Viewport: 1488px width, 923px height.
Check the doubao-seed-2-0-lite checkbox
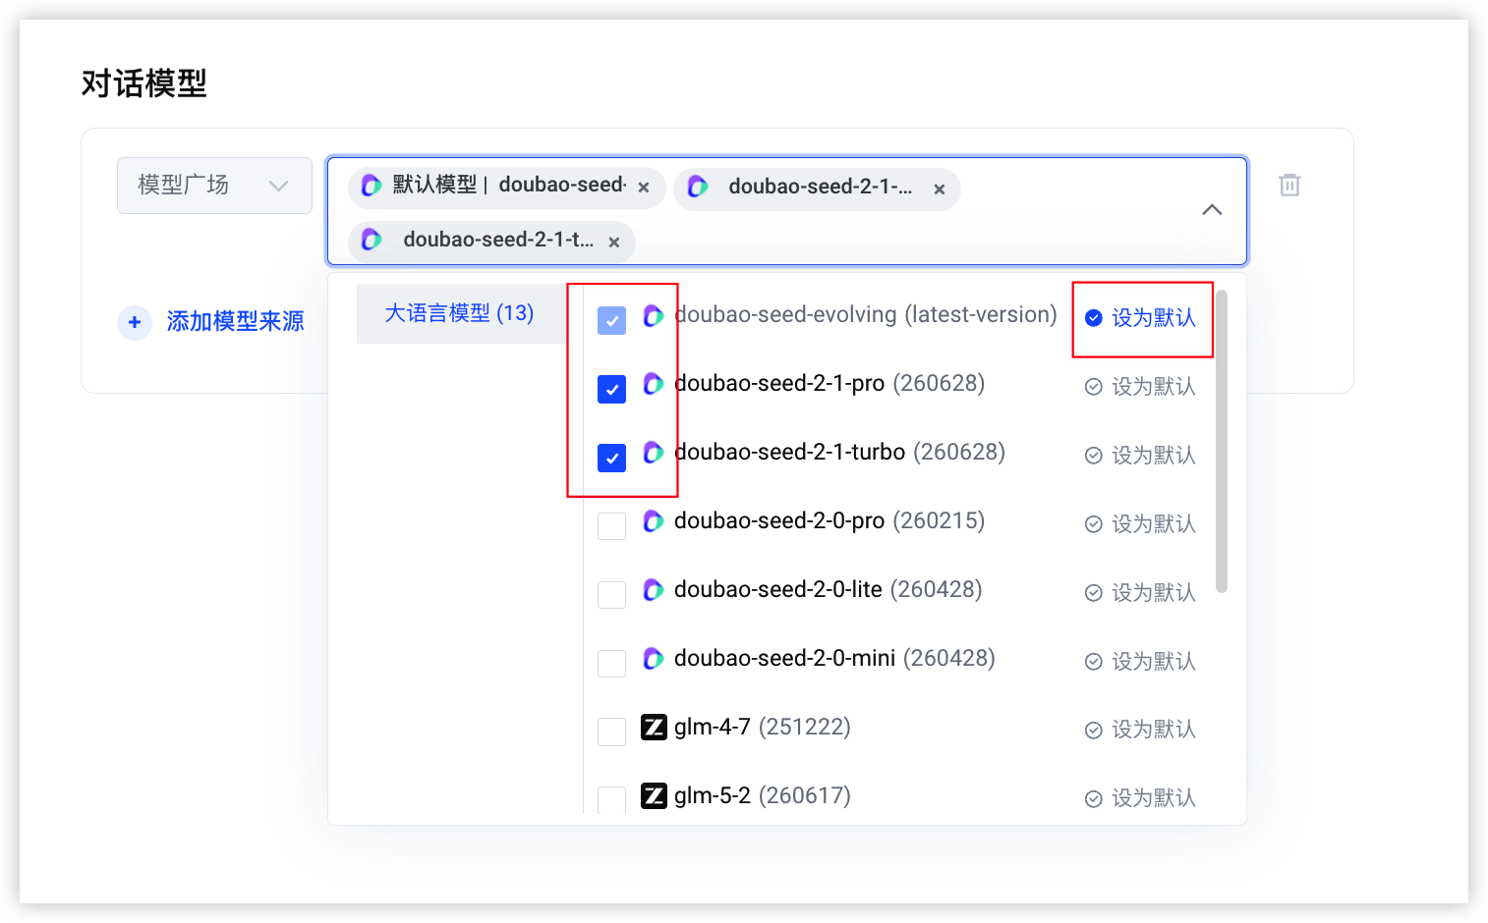click(611, 595)
